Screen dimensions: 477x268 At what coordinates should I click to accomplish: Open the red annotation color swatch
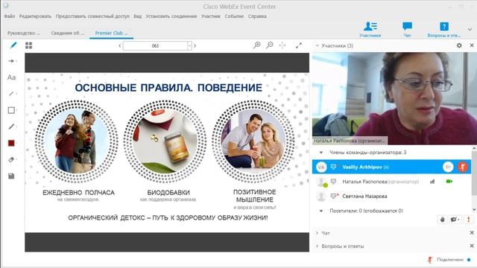(11, 143)
